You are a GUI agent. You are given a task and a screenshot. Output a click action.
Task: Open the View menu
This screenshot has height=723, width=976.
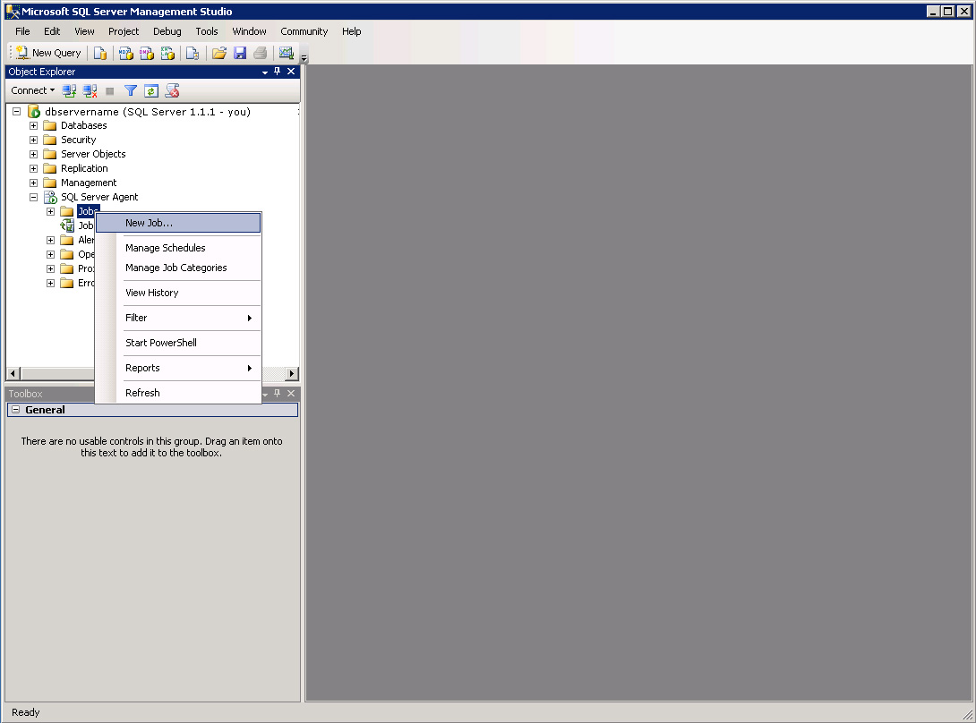coord(85,31)
